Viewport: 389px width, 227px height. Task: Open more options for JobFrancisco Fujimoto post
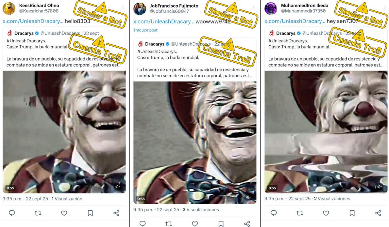(x=254, y=7)
